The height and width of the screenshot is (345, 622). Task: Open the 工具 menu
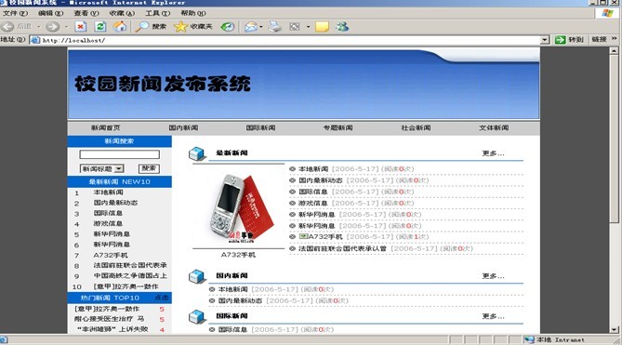click(x=157, y=13)
